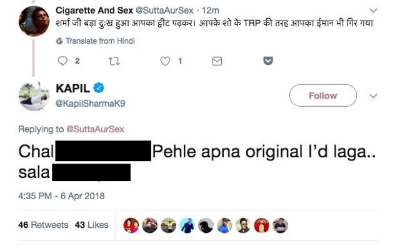Click KAPIL's blue verified badge
The height and width of the screenshot is (246, 400).
pyautogui.click(x=99, y=88)
